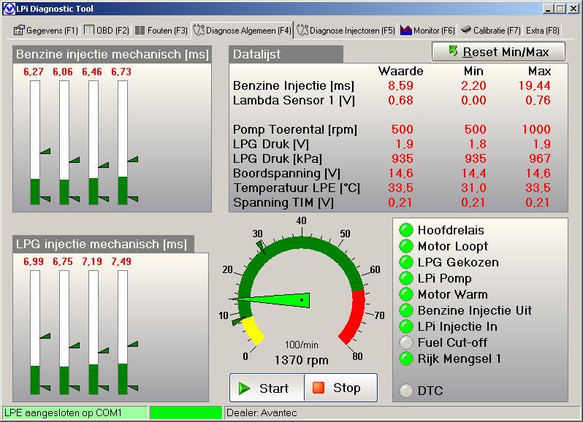
Task: Click the Temperatuur LPE min value 31,0
Action: tap(473, 188)
